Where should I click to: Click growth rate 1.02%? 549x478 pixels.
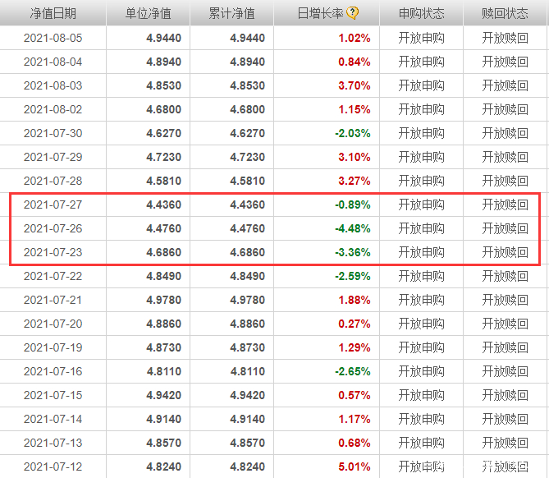(355, 38)
